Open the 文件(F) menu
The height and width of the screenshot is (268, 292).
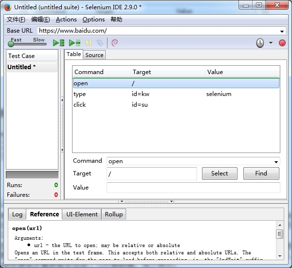pyautogui.click(x=16, y=19)
